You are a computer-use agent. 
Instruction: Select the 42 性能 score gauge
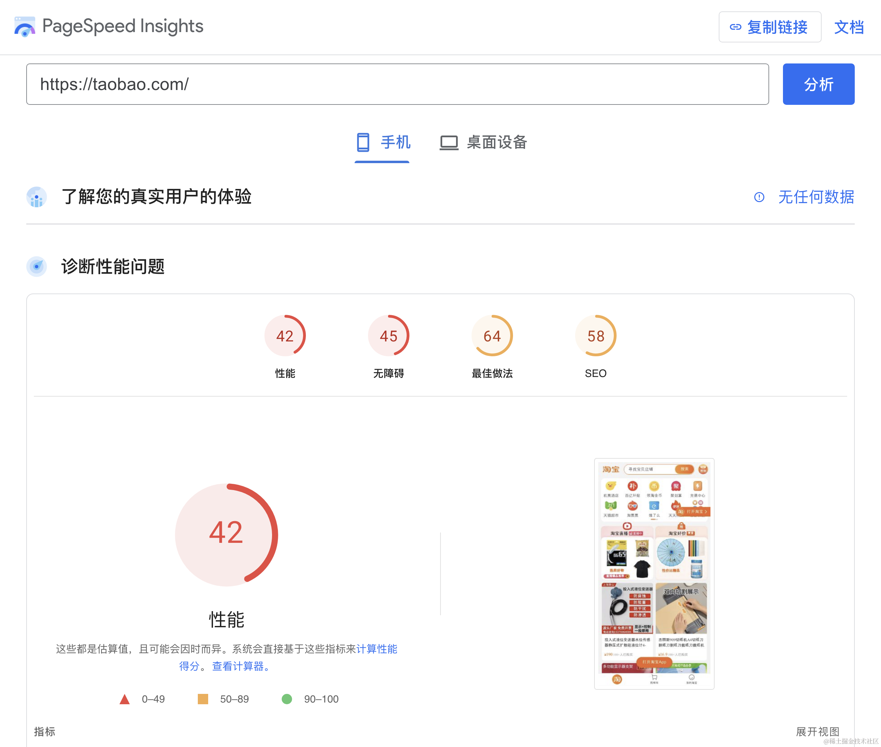285,336
